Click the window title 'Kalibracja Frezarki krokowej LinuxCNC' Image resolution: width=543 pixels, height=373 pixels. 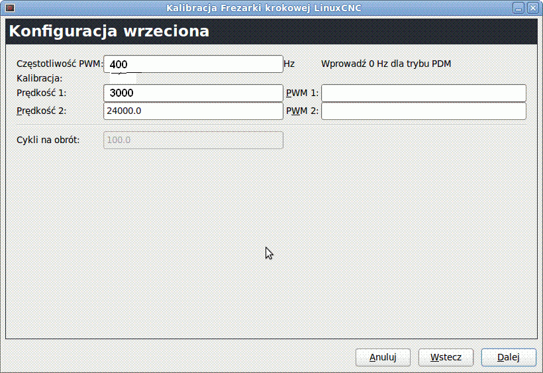[264, 8]
